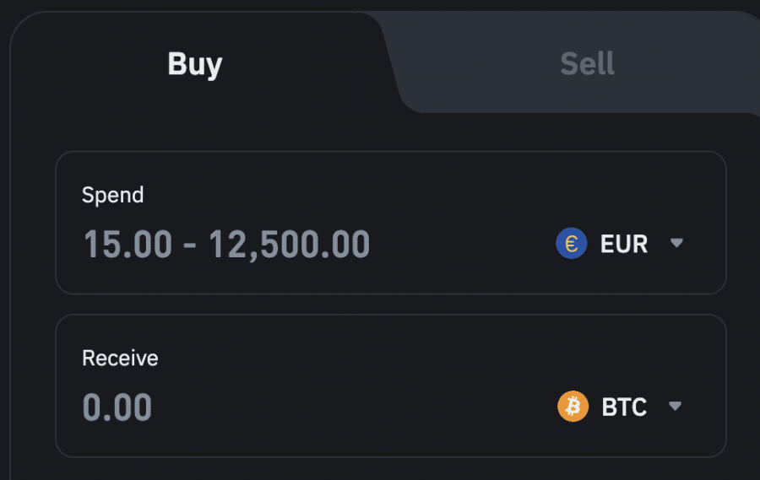760x480 pixels.
Task: Click the 0.00 receive amount placeholder
Action: 117,407
